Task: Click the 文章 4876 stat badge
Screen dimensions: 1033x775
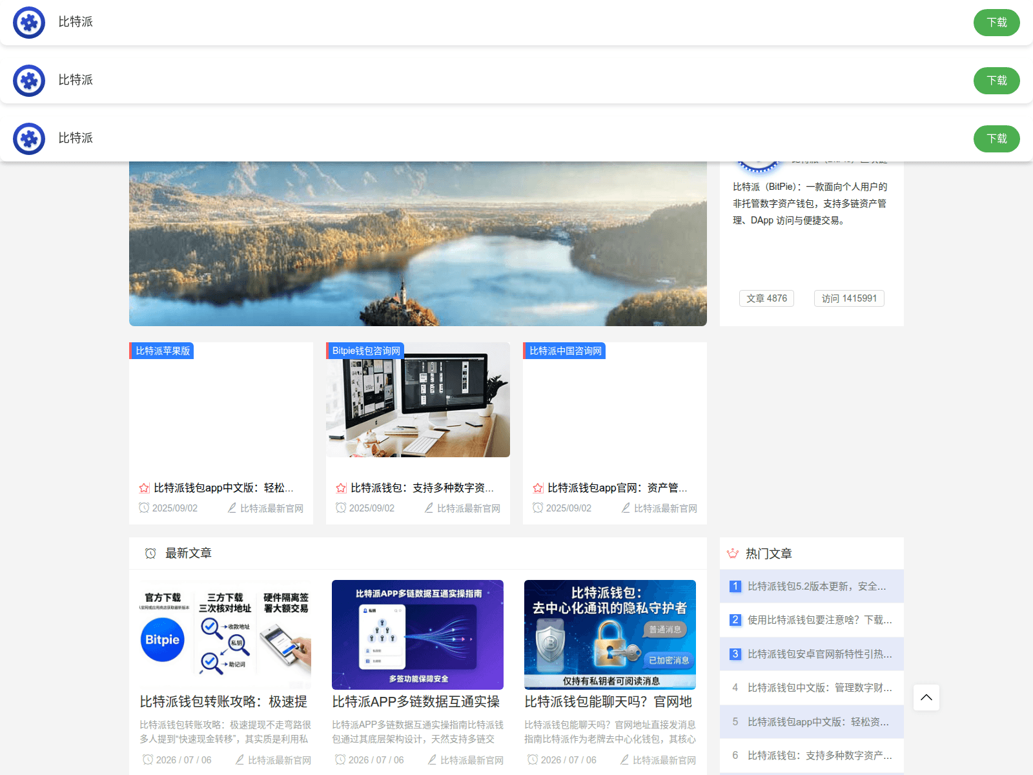Action: [766, 298]
